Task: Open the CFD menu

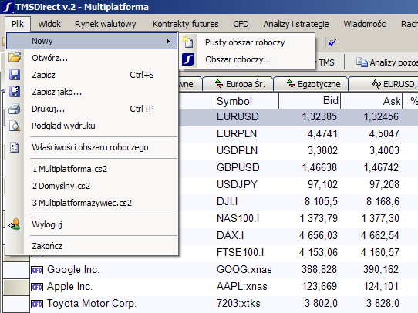Action: point(241,24)
